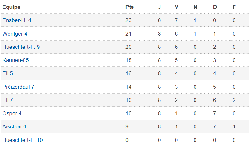The width and height of the screenshot is (250, 146).
Task: Click the 23 points value for Ënsber-H. 4
Action: (x=128, y=20)
